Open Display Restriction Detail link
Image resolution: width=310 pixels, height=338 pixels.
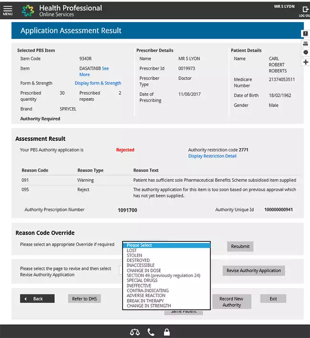[x=212, y=156]
